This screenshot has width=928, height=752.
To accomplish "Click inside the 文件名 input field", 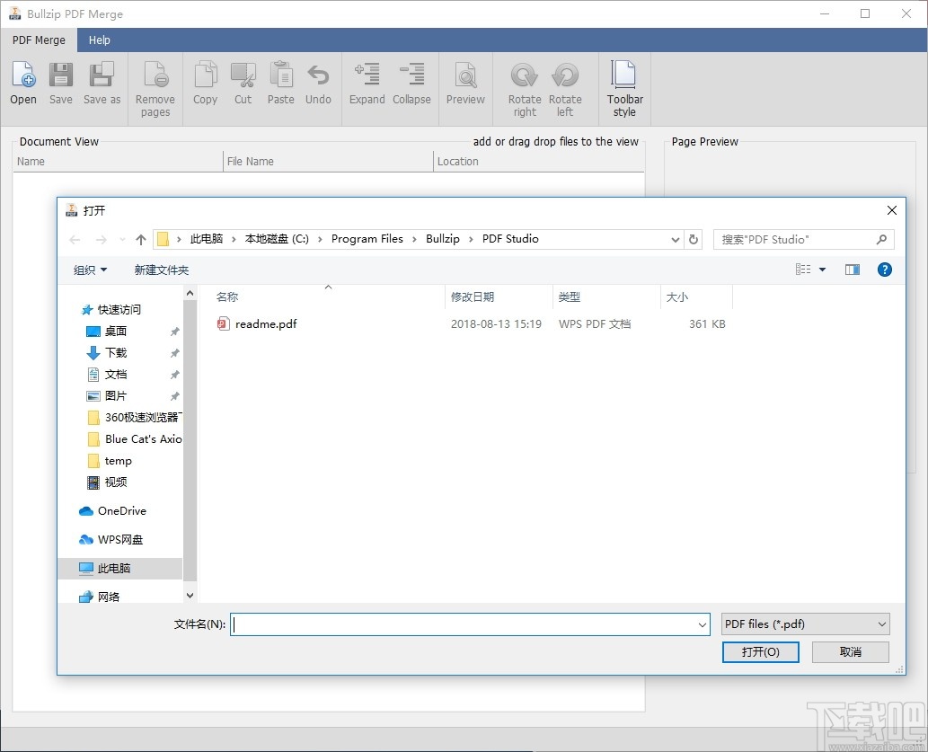I will tap(467, 624).
